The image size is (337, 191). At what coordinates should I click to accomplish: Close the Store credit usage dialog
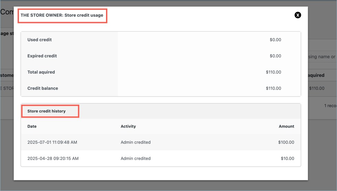298,15
